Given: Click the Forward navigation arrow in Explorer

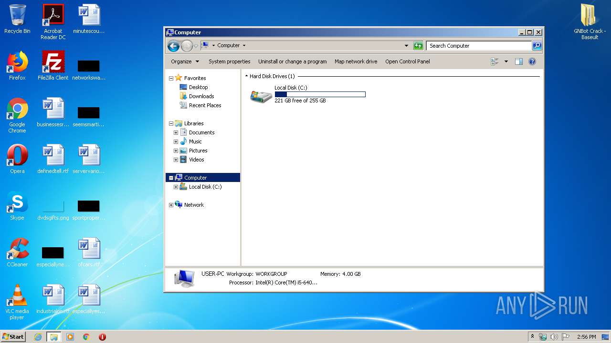Looking at the screenshot, I should (x=187, y=46).
